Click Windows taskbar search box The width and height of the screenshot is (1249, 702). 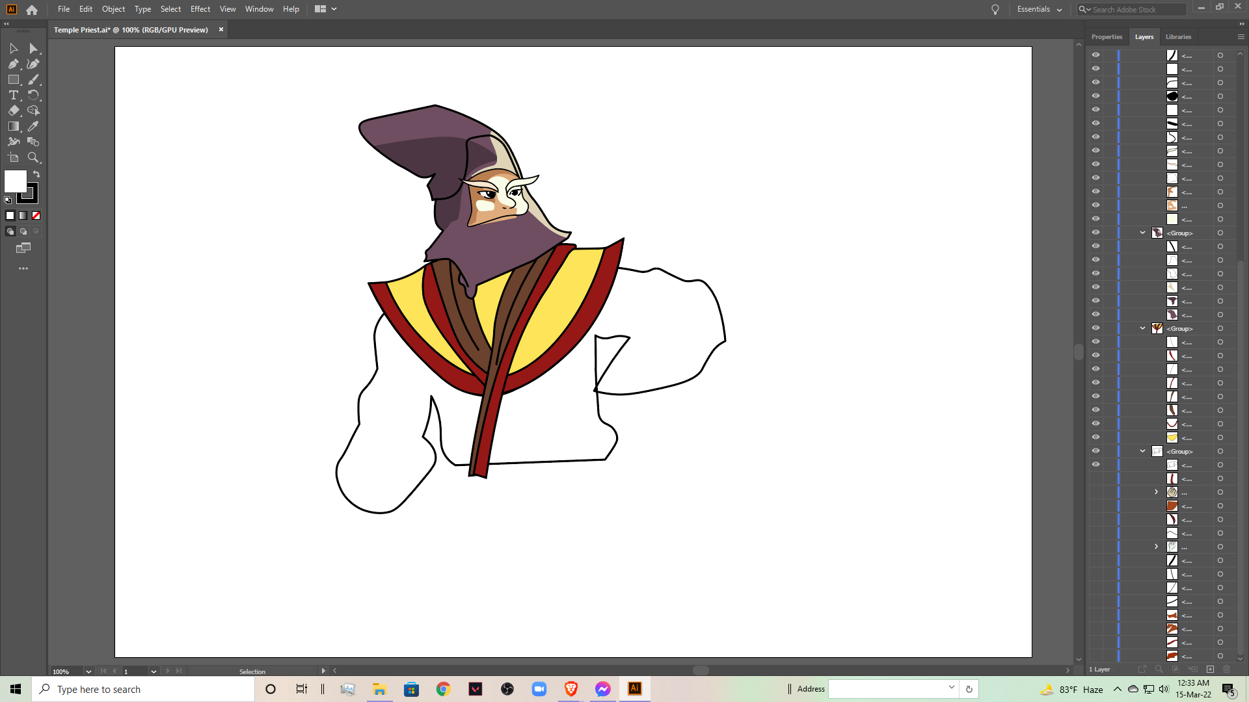[x=143, y=689]
